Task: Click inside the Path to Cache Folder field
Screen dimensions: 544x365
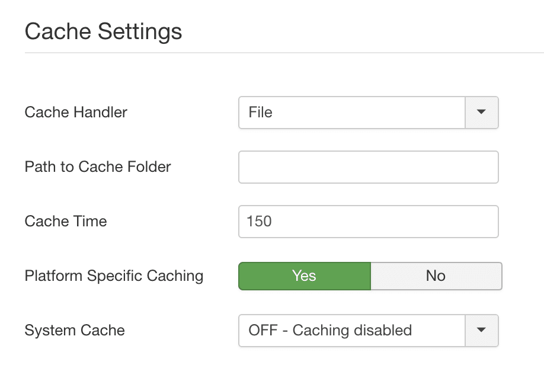Action: click(x=367, y=167)
